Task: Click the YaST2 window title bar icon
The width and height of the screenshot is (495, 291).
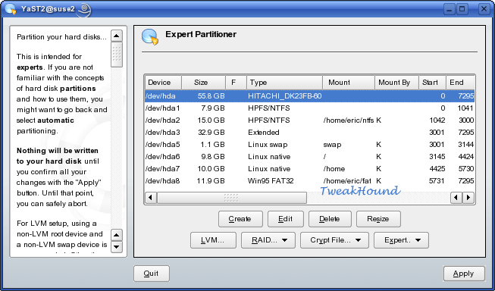Action: click(x=10, y=9)
